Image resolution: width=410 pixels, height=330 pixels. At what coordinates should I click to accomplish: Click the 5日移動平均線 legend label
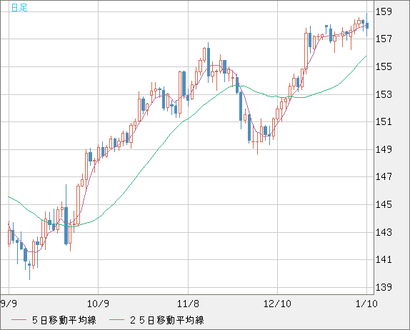(64, 320)
